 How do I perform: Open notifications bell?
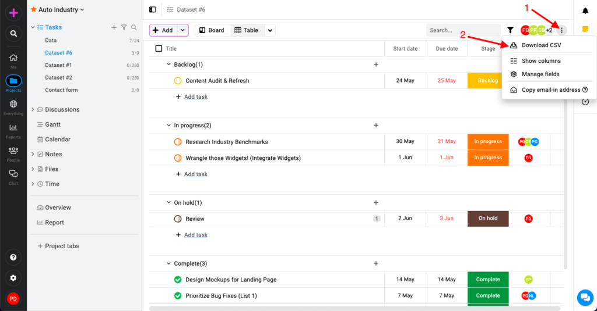pos(585,10)
